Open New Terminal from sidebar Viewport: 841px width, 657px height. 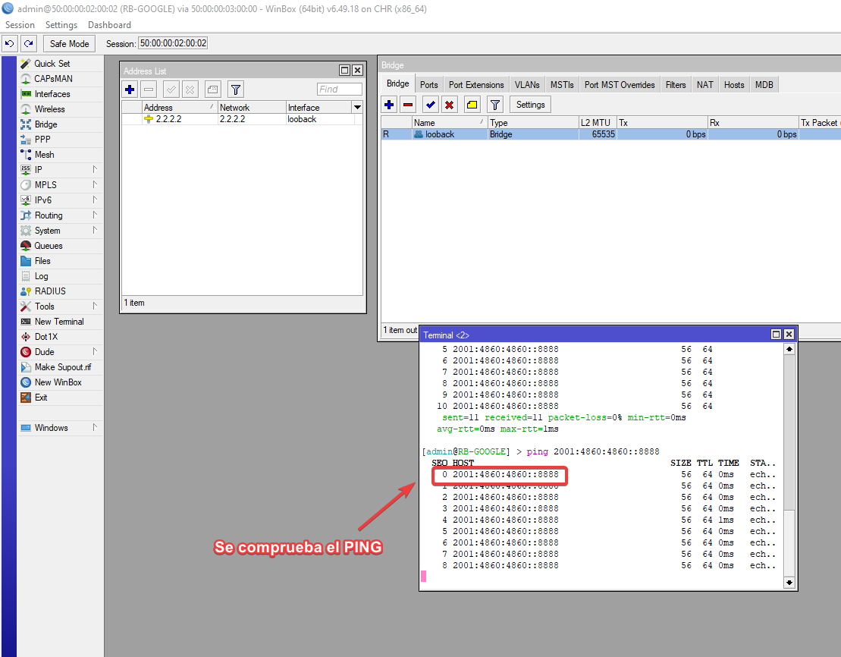pos(58,322)
